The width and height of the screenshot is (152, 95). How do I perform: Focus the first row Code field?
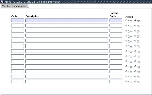[17, 20]
